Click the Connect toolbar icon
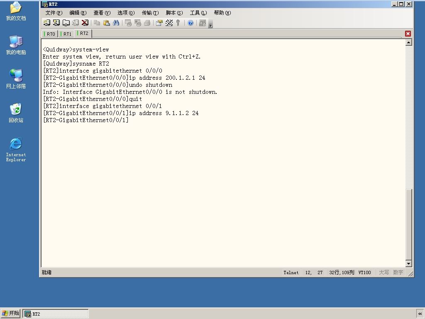The image size is (425, 319). [x=46, y=23]
